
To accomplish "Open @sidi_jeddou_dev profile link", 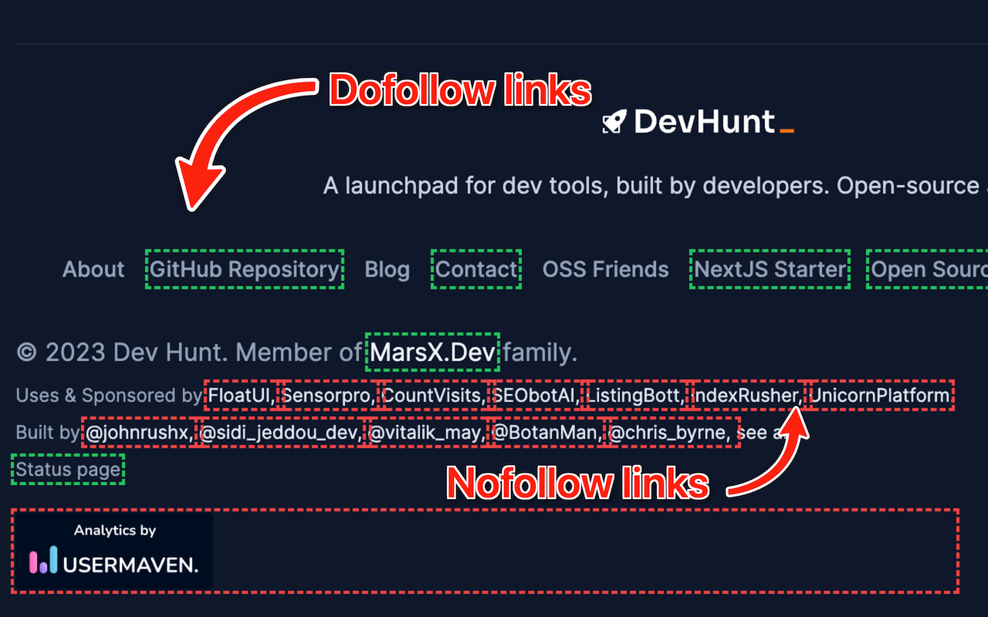I will (281, 433).
